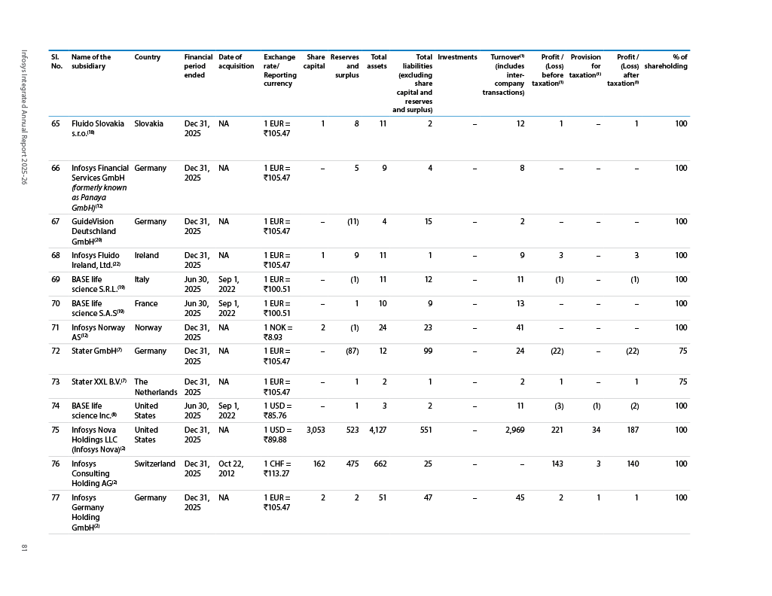Click profit after taxation value '187'

click(633, 430)
